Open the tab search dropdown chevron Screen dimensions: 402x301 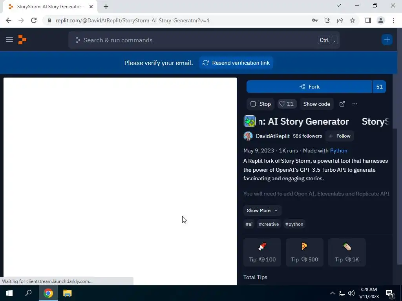[x=339, y=5]
